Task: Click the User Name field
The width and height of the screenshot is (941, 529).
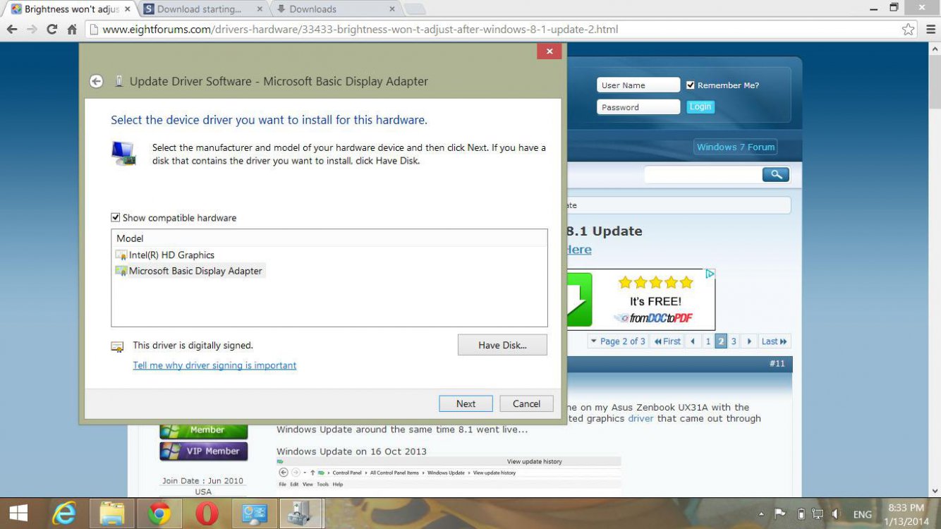Action: pos(638,85)
